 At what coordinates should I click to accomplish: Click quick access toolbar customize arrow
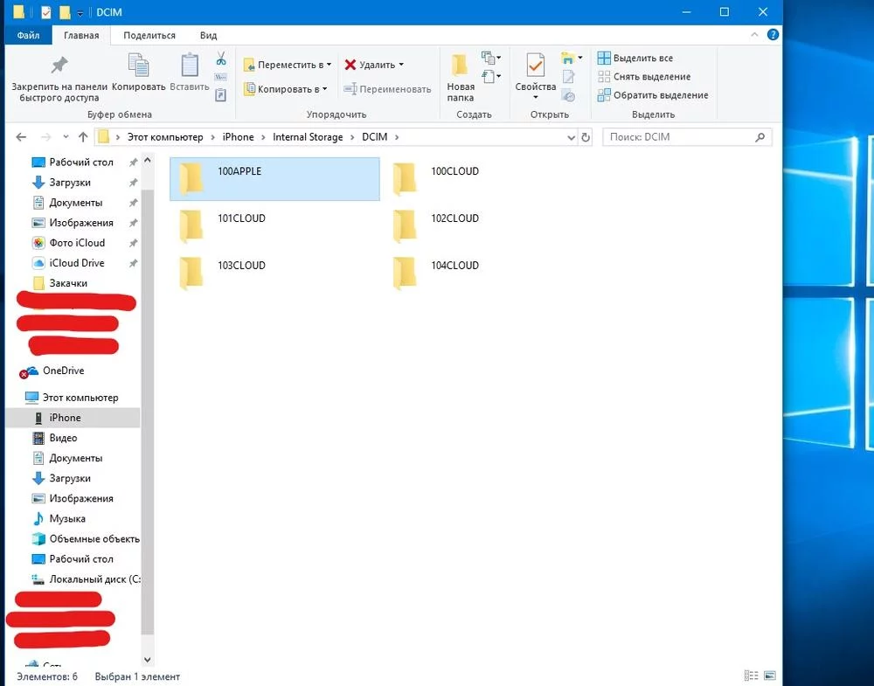(x=80, y=13)
